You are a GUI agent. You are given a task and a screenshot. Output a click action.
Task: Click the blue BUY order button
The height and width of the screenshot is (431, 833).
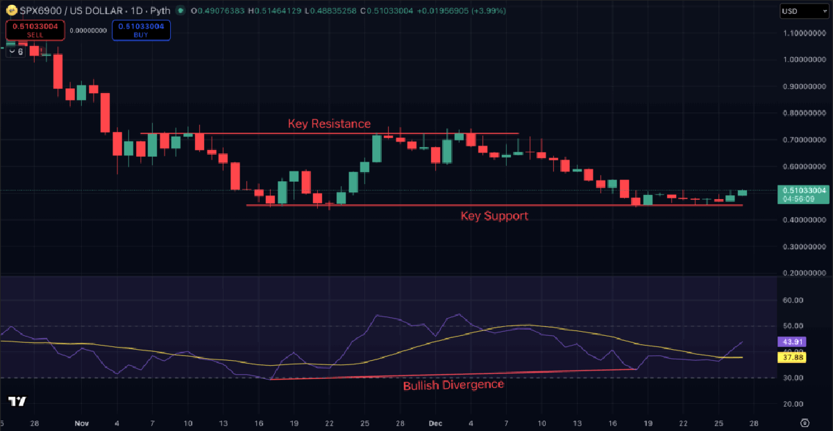pyautogui.click(x=141, y=30)
